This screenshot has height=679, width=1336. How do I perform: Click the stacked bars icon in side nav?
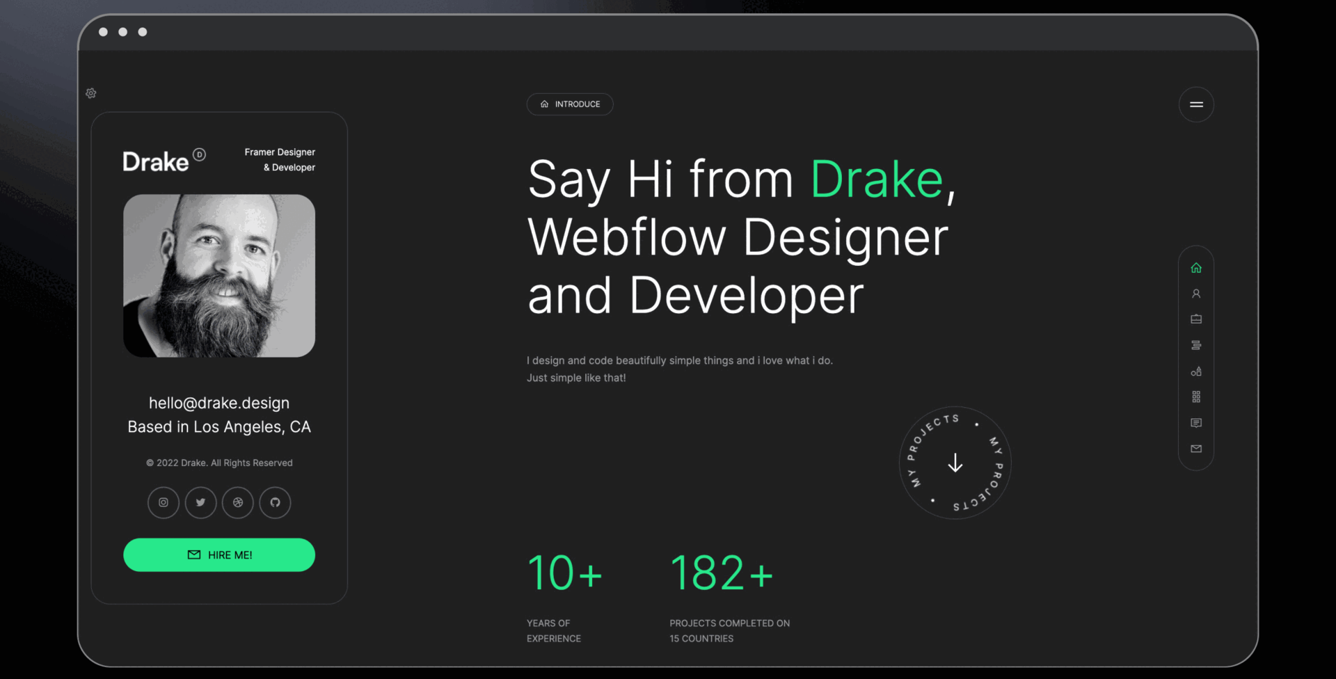(1196, 345)
